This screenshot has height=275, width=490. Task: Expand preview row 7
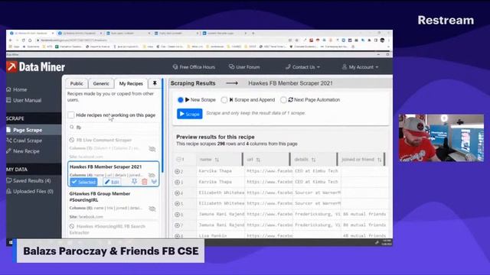[x=177, y=225]
